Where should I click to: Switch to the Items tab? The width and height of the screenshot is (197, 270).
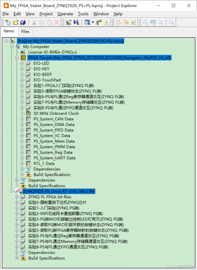pyautogui.click(x=9, y=31)
